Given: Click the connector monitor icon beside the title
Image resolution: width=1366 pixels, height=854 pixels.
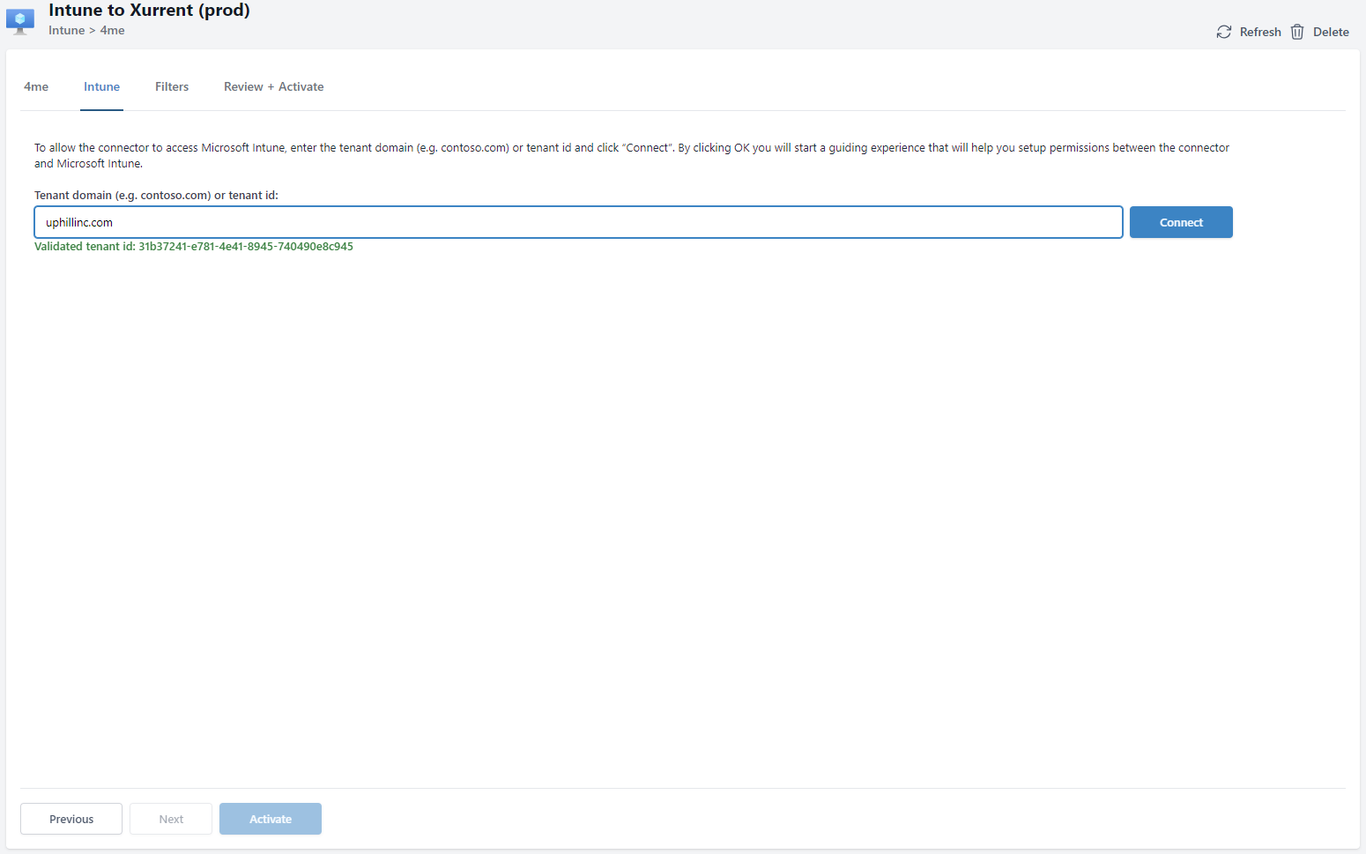Looking at the screenshot, I should [20, 20].
